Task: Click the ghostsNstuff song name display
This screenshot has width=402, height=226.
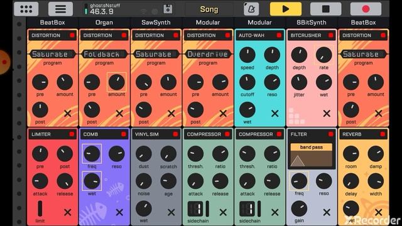Action: (x=105, y=5)
